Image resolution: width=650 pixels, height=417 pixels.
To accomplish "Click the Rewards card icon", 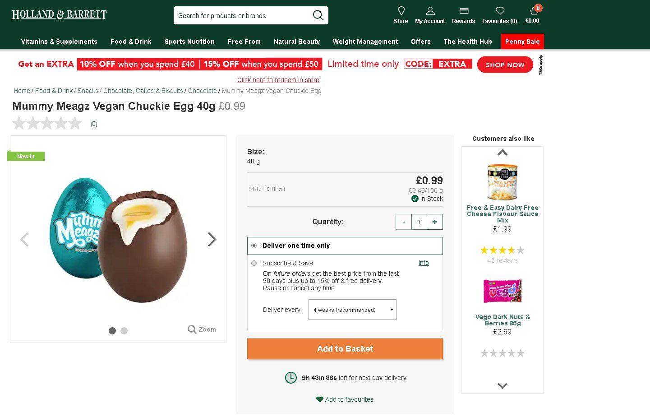I will [463, 10].
